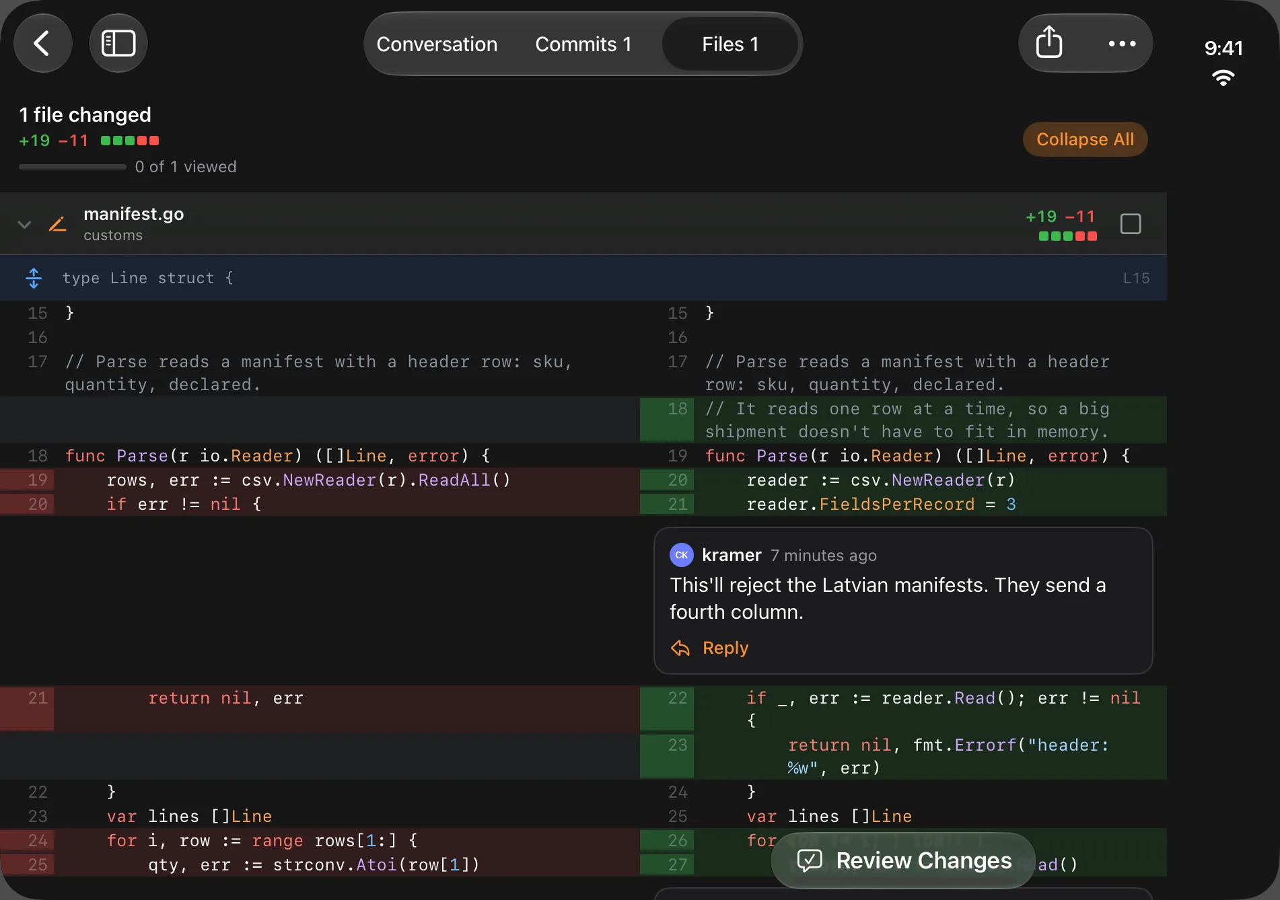The width and height of the screenshot is (1280, 900).
Task: Click added line 23 with fmt.Errorf
Action: click(903, 756)
